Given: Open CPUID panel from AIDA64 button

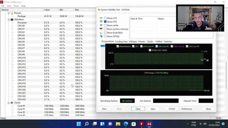Looking at the screenshot, I should click(172, 109).
